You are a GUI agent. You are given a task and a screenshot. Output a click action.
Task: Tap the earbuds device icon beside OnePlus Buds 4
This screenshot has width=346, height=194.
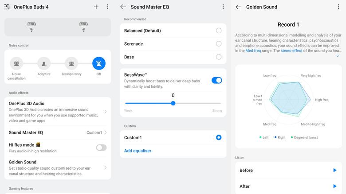coord(7,7)
